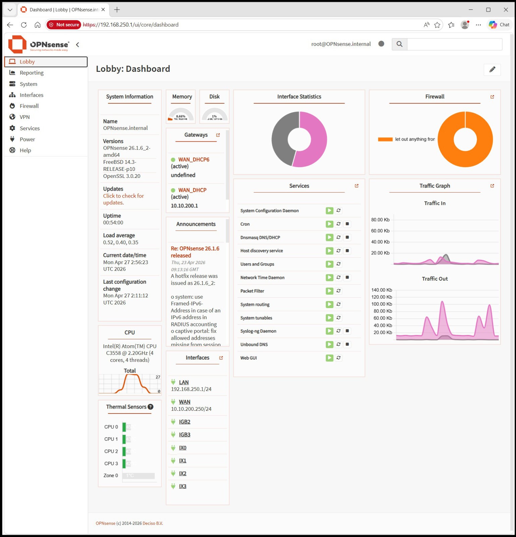This screenshot has width=516, height=537.
Task: Open the Help sidebar menu
Action: tap(46, 150)
